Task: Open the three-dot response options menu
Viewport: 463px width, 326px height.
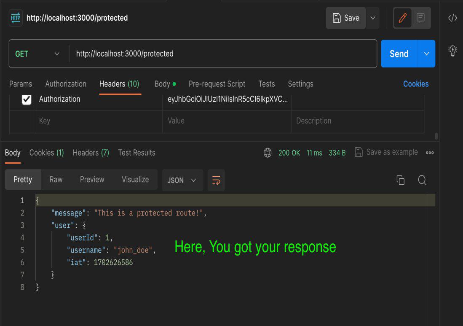Action: [x=430, y=153]
